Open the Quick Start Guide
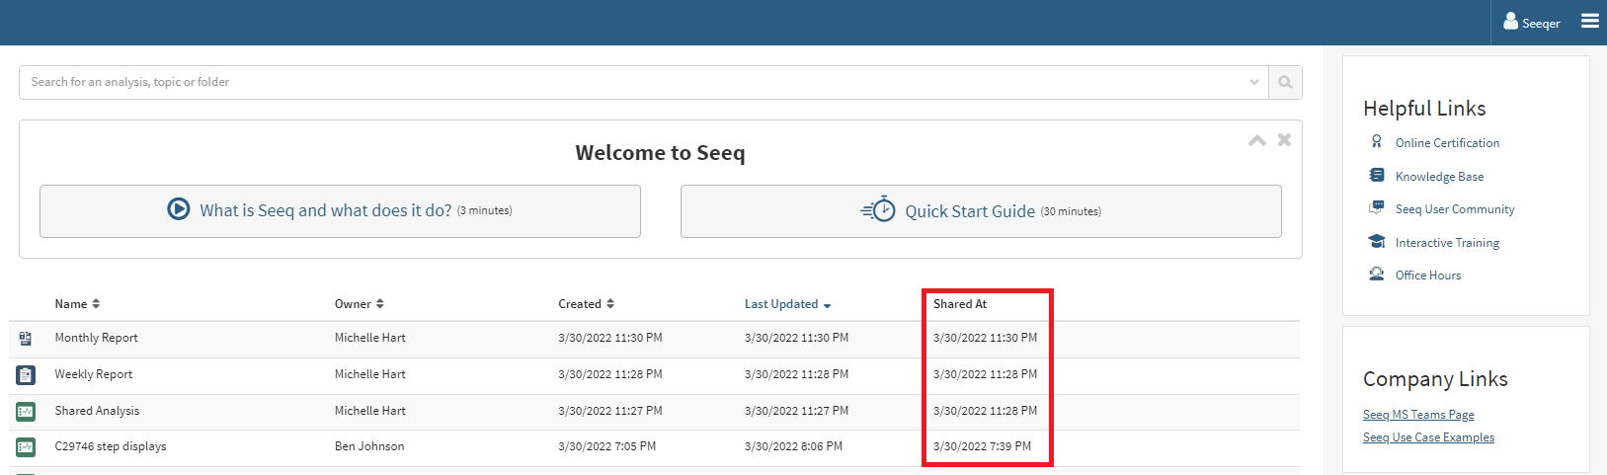The image size is (1607, 475). pos(981,211)
